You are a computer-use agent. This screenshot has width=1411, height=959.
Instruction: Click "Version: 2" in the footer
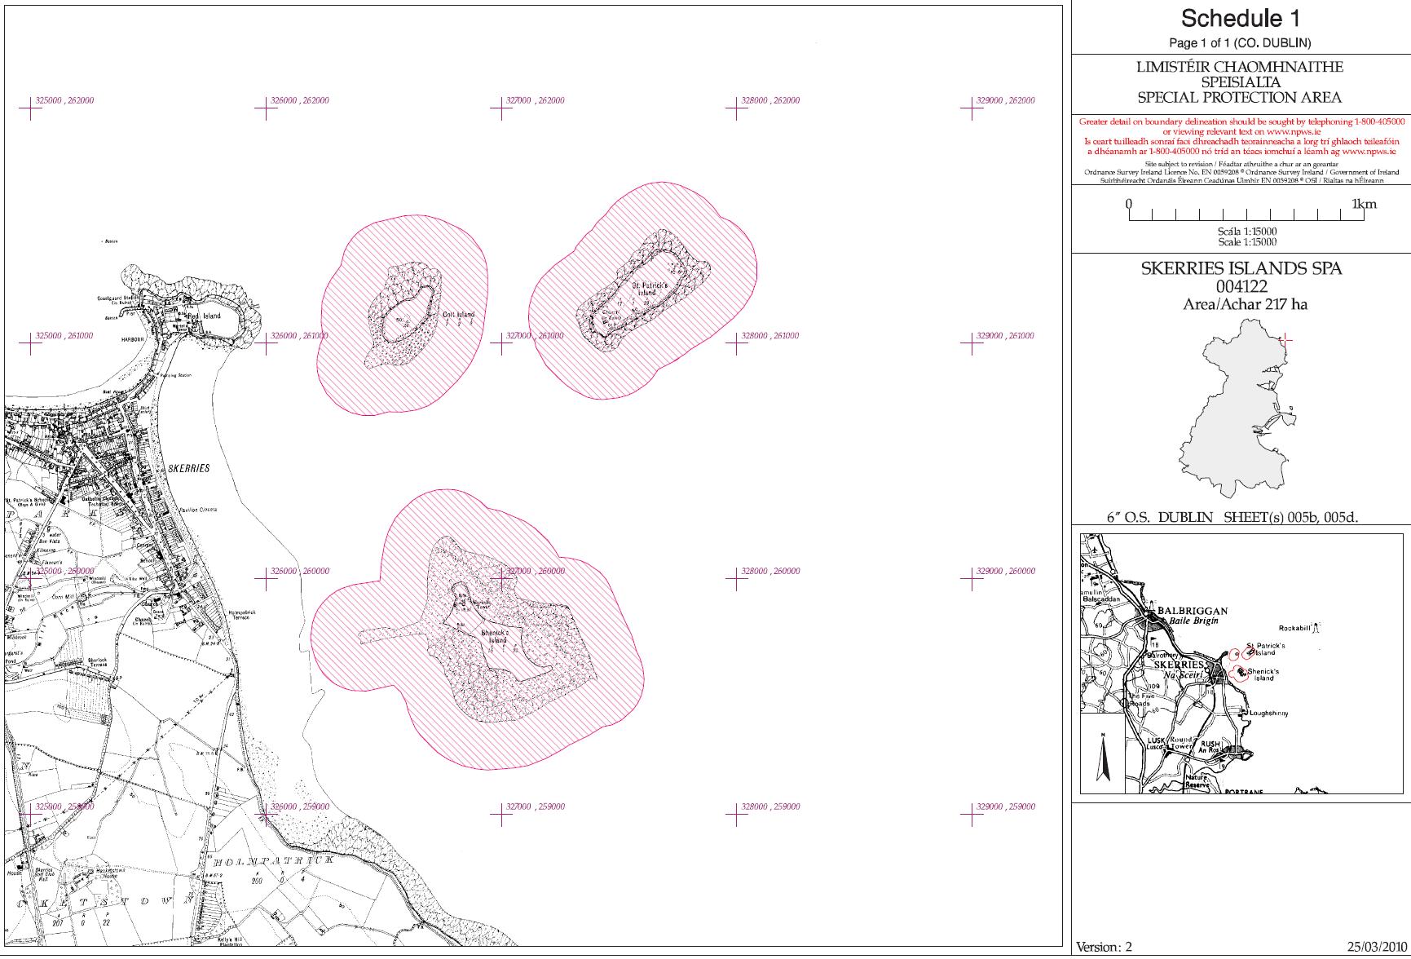coord(1105,948)
